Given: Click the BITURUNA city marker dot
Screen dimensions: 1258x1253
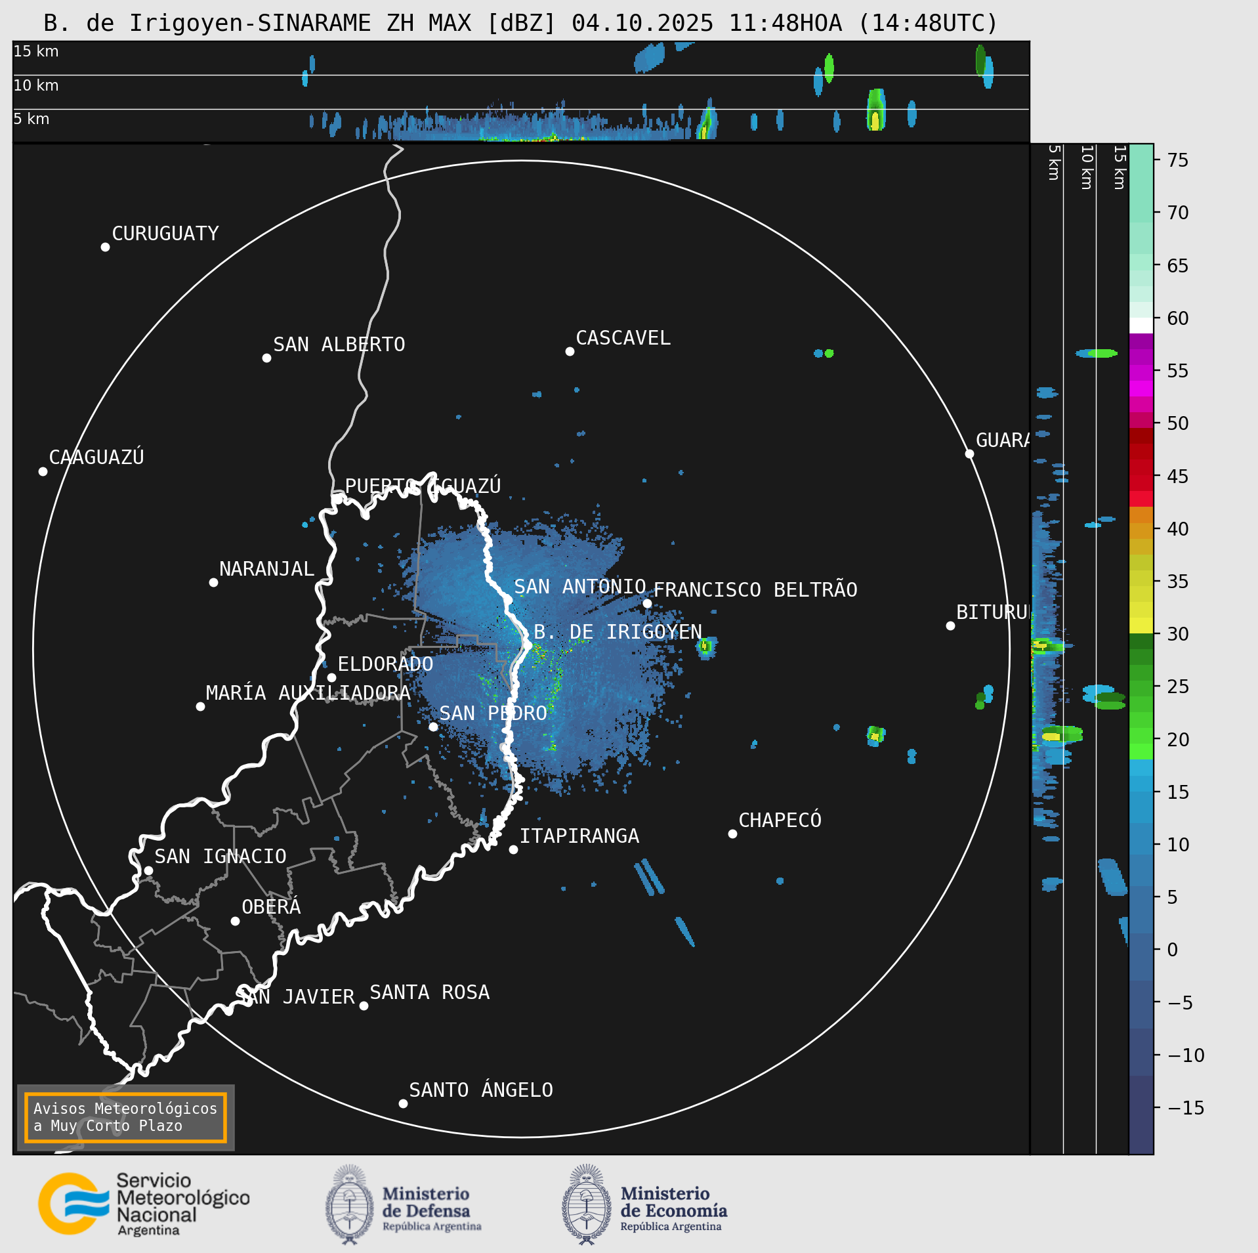Looking at the screenshot, I should 950,626.
